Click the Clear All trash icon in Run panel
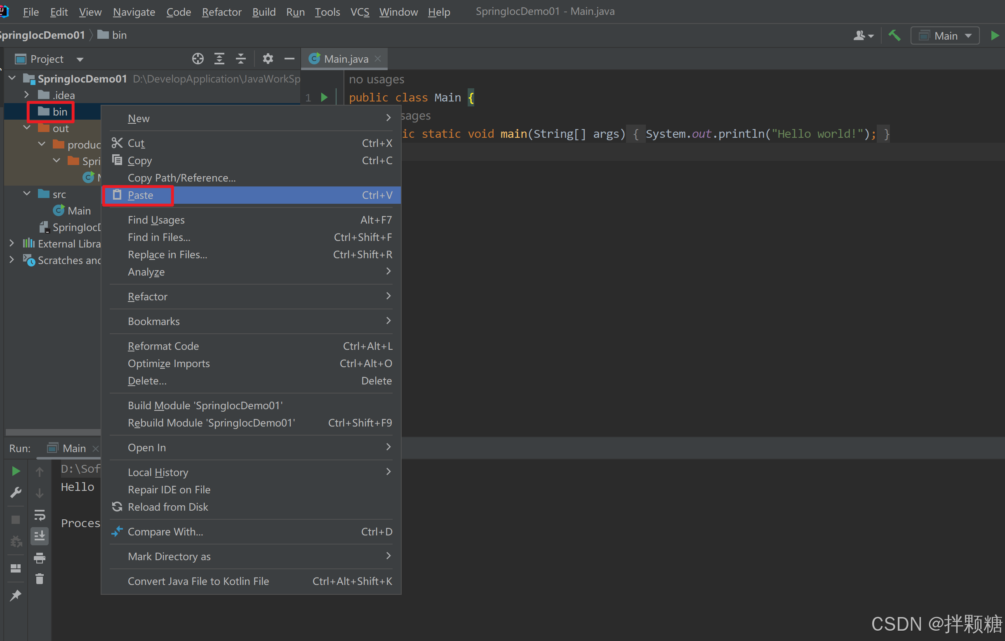 point(40,579)
